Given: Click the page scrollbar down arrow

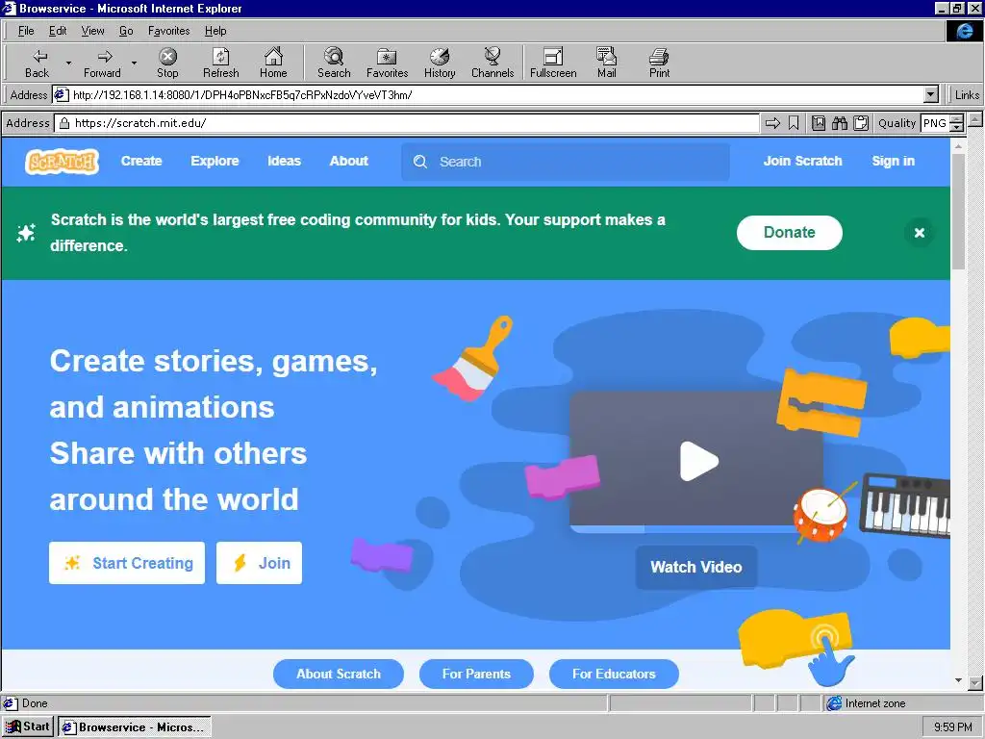Looking at the screenshot, I should [958, 680].
